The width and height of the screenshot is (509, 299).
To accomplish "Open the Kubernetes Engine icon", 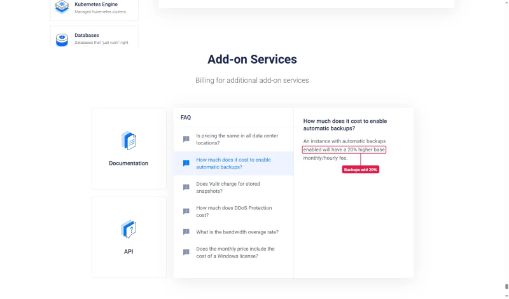I will [x=62, y=7].
